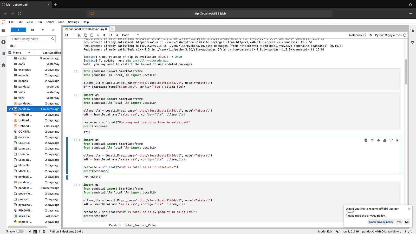This screenshot has height=234, width=416.
Task: Save the notebook using the disk icon
Action: 67,35
